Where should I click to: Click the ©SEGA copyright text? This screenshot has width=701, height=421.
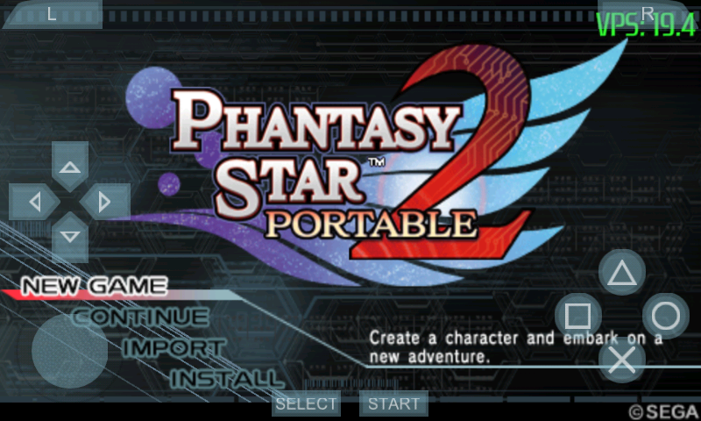tap(664, 411)
